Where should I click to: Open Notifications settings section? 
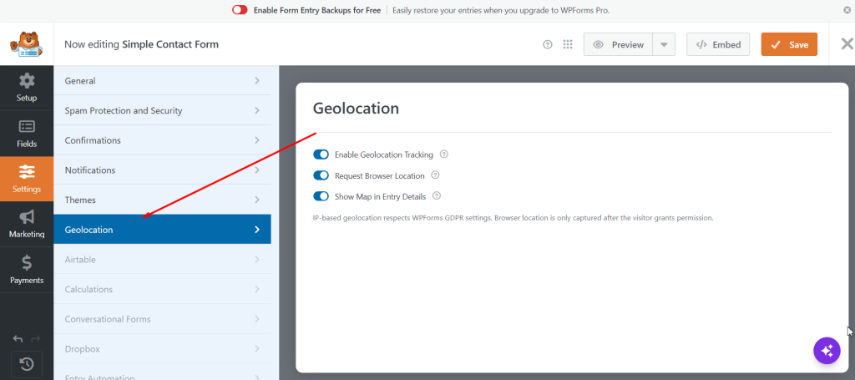click(162, 170)
